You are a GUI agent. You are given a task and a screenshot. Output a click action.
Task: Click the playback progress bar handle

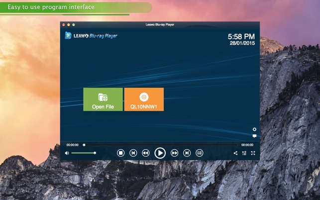click(84, 145)
